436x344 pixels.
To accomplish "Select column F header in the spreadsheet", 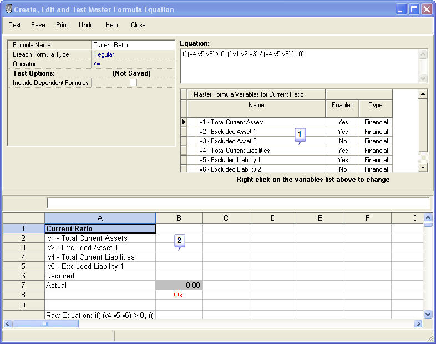I will coord(368,218).
